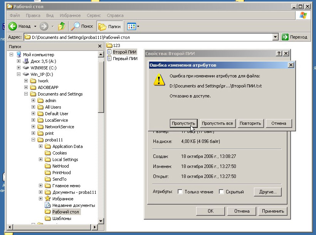Open the Избранное menu

71,15
